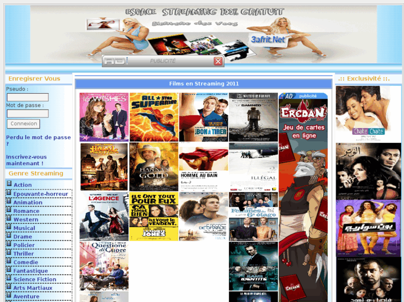Open Les Femmes du 6e étage poster
Viewport: 404px width, 302px height.
point(253,217)
